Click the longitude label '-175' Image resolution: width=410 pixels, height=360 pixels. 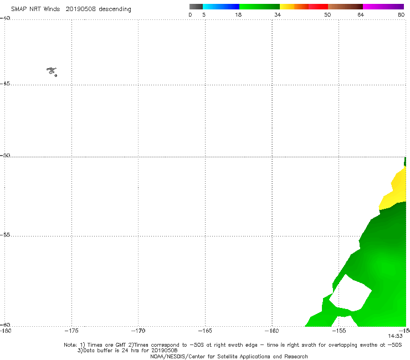pyautogui.click(x=71, y=331)
